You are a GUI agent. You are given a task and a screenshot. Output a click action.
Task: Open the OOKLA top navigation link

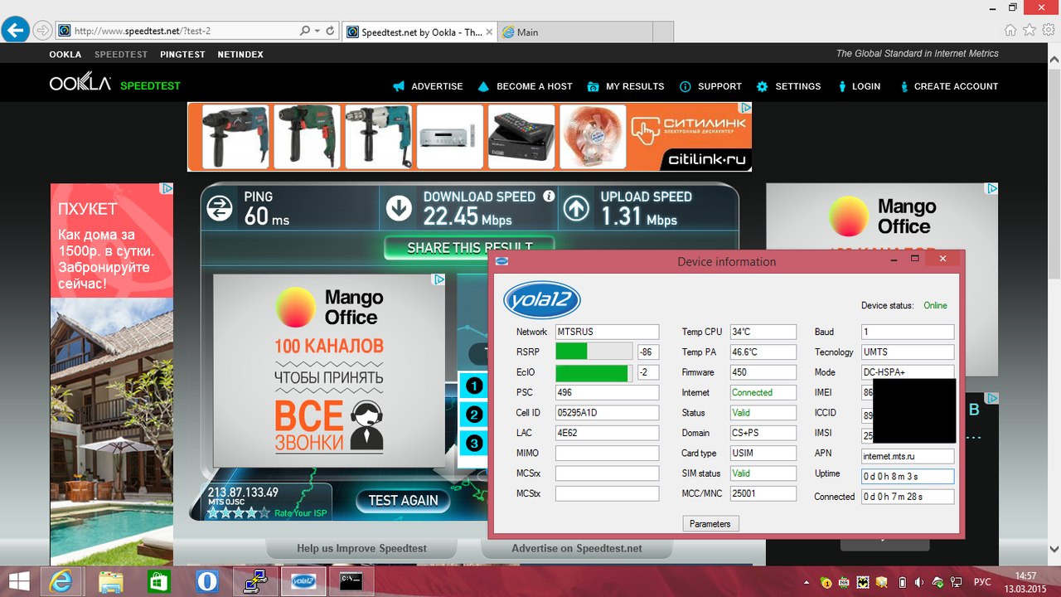tap(65, 55)
